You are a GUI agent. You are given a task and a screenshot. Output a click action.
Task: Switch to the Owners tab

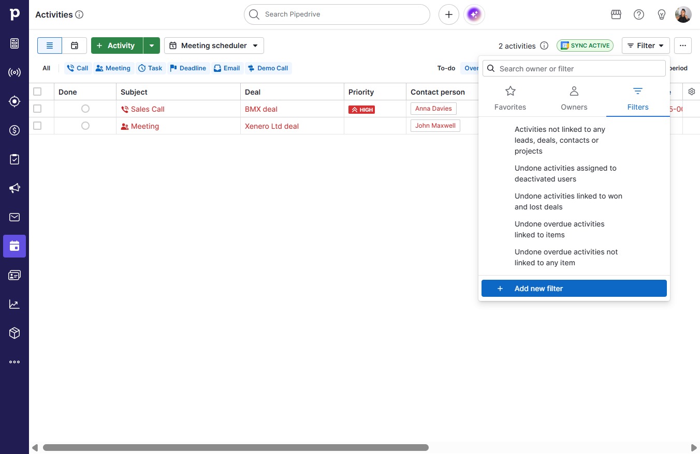(574, 98)
